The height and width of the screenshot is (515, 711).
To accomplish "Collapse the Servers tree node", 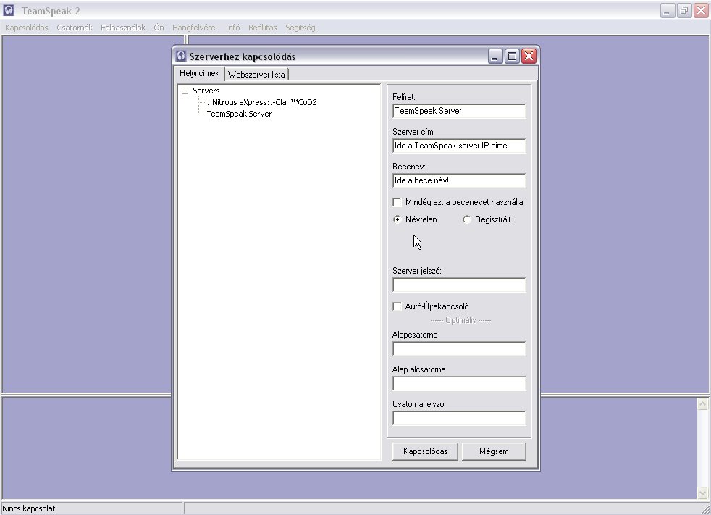I will click(x=185, y=91).
